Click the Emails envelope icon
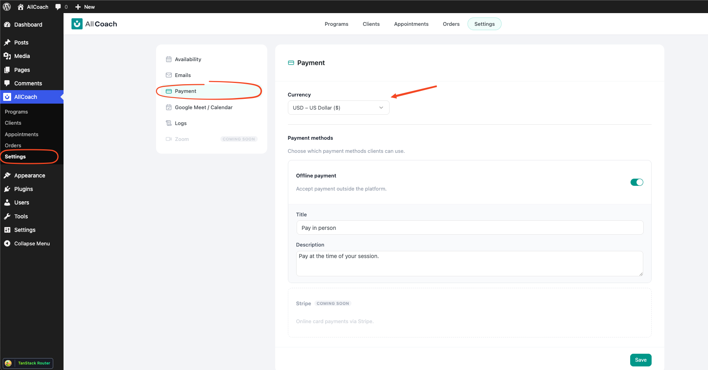This screenshot has width=708, height=370. click(169, 75)
